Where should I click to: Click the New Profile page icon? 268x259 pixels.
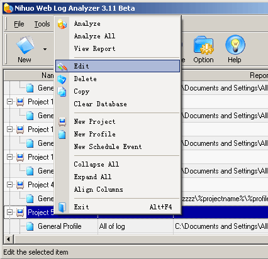click(62, 135)
